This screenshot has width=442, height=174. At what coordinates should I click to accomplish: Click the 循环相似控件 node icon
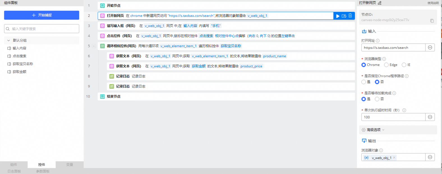tap(102, 46)
